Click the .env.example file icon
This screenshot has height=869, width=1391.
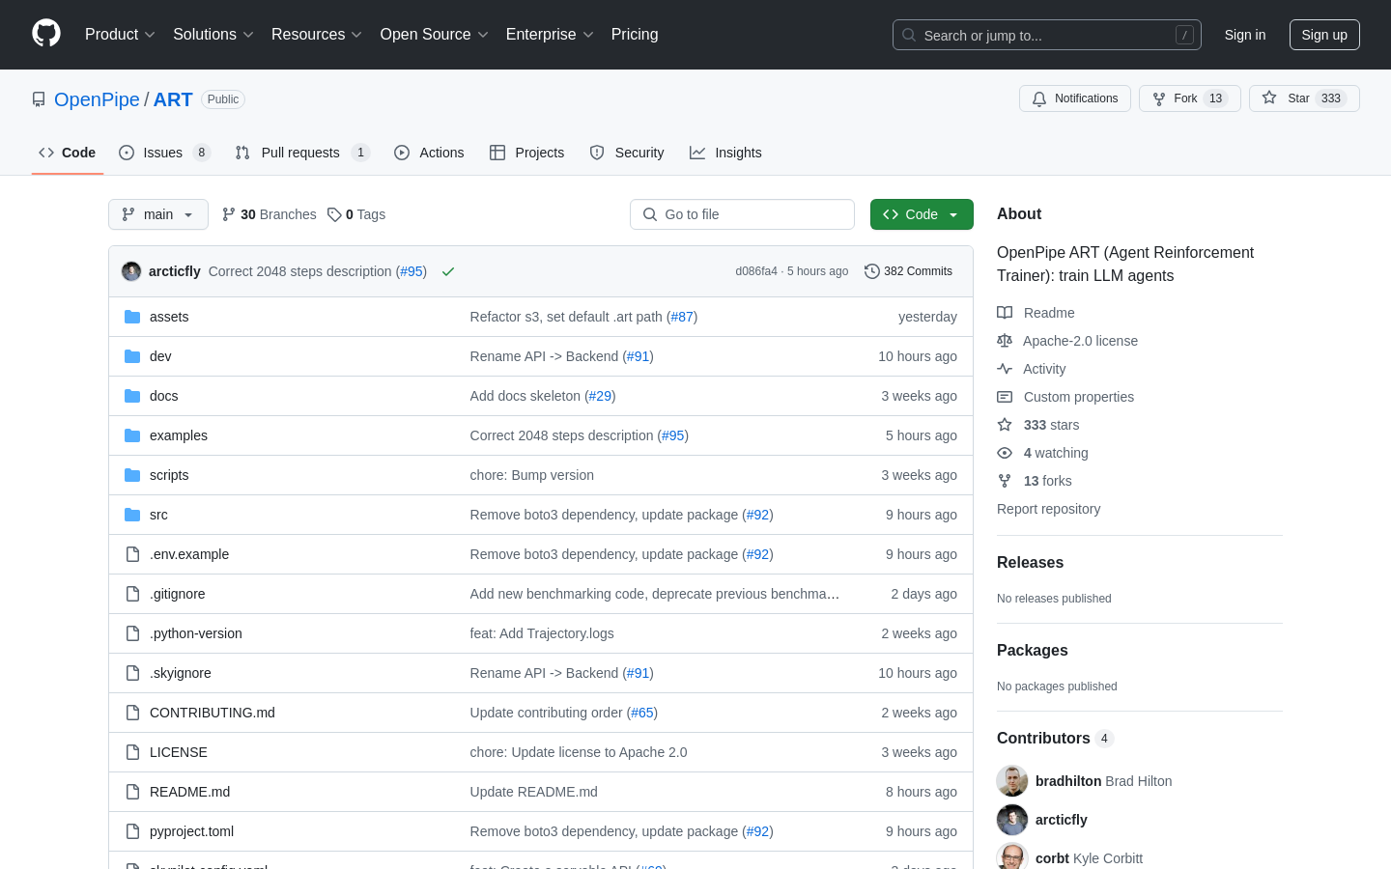[132, 554]
